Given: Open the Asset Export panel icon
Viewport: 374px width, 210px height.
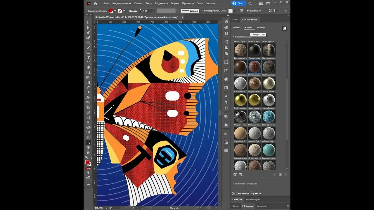Looking at the screenshot, I should pos(226,62).
